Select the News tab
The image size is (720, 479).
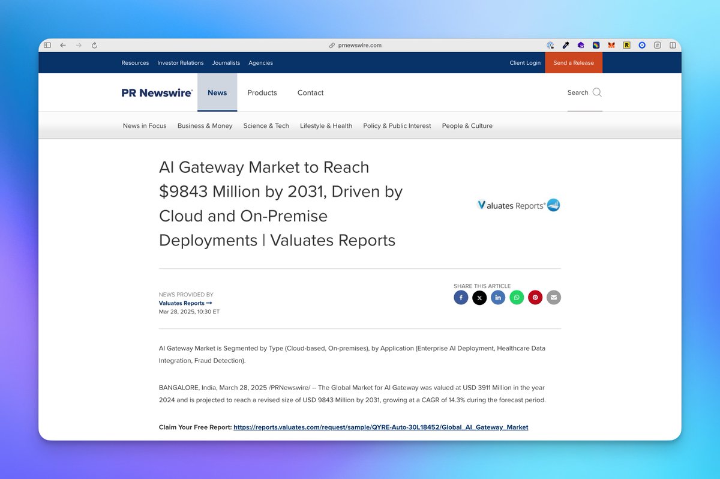click(217, 93)
